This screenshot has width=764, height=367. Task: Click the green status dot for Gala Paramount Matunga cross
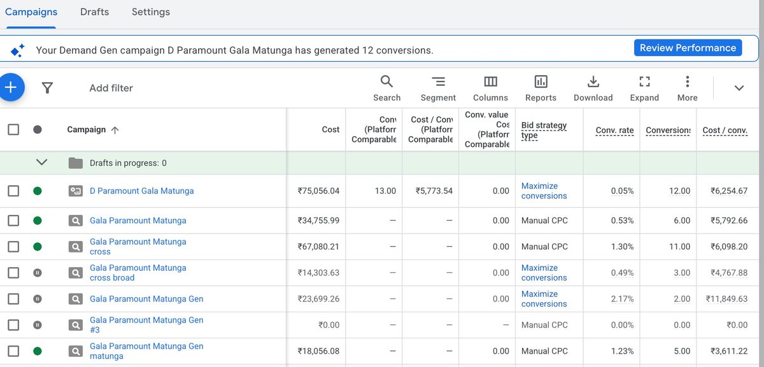[x=38, y=247]
